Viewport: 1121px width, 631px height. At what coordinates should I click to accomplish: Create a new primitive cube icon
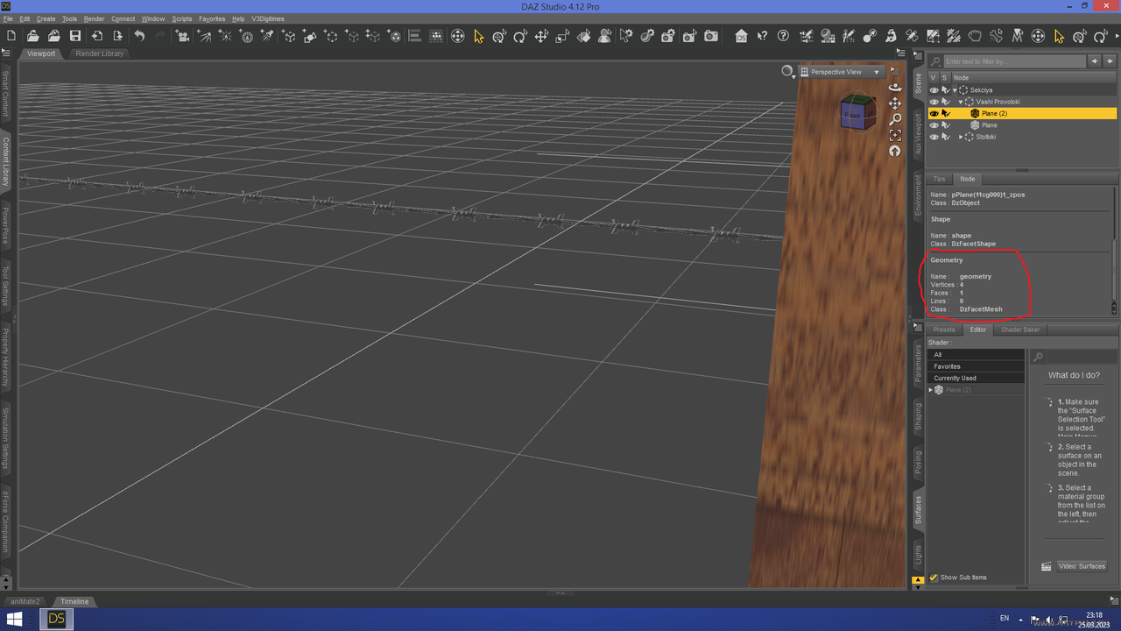click(288, 36)
